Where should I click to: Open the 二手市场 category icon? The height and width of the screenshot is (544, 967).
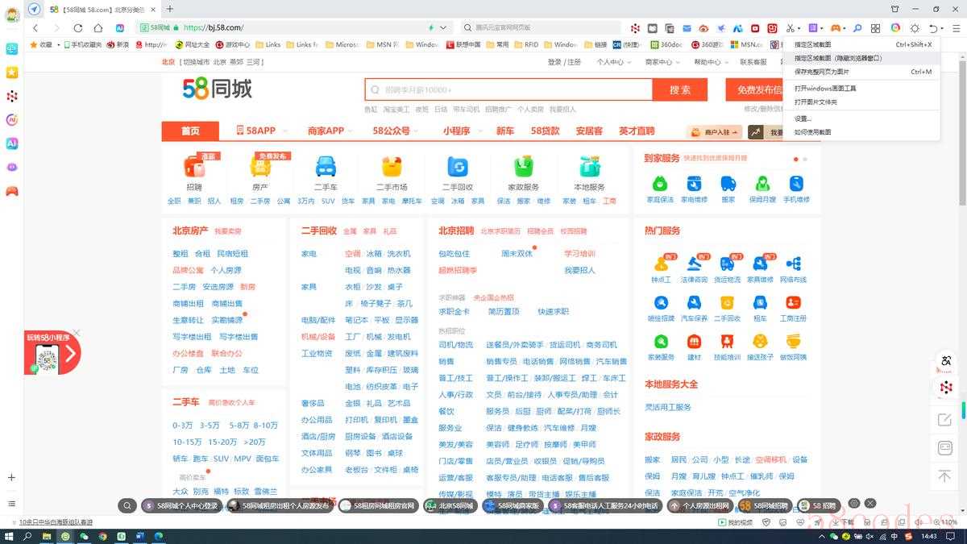pyautogui.click(x=392, y=167)
